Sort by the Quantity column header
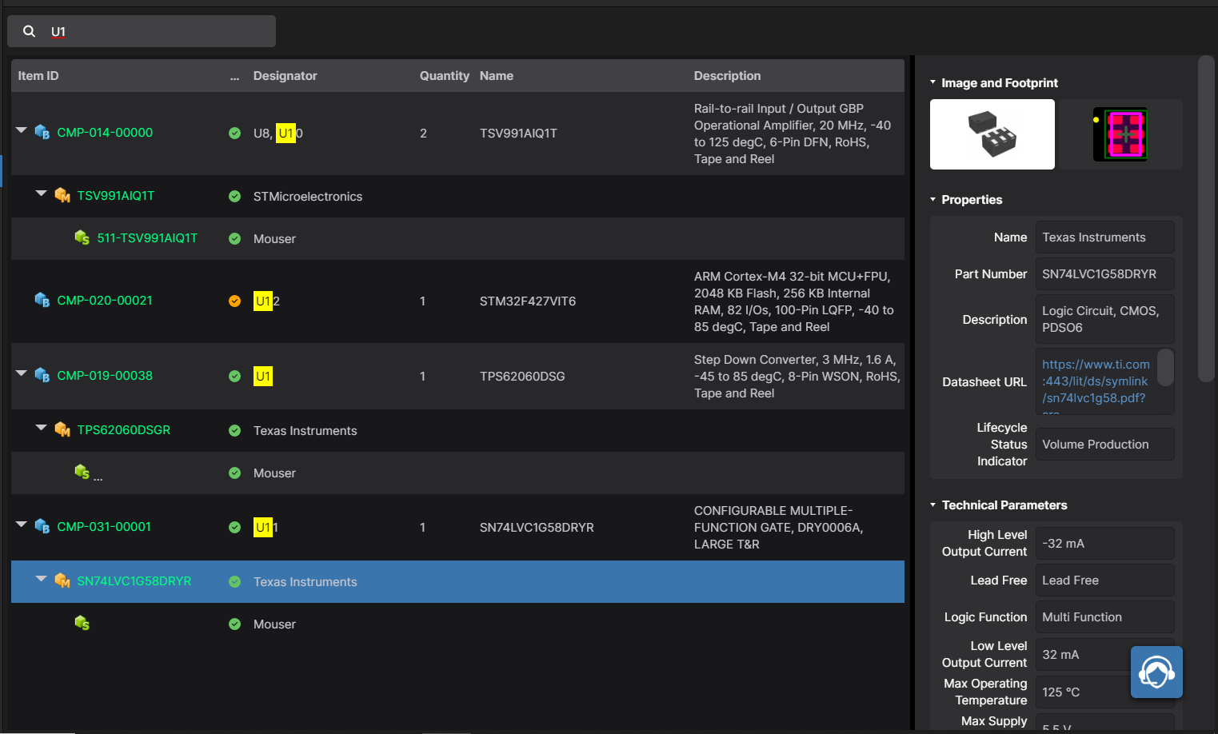This screenshot has height=734, width=1218. pyautogui.click(x=444, y=76)
